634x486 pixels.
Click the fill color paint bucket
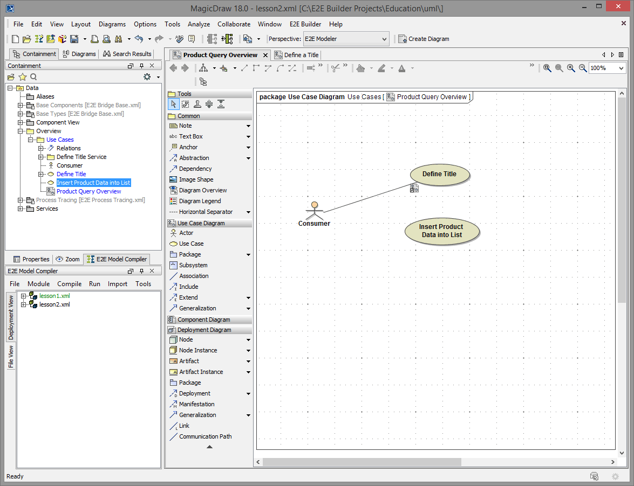pyautogui.click(x=360, y=68)
